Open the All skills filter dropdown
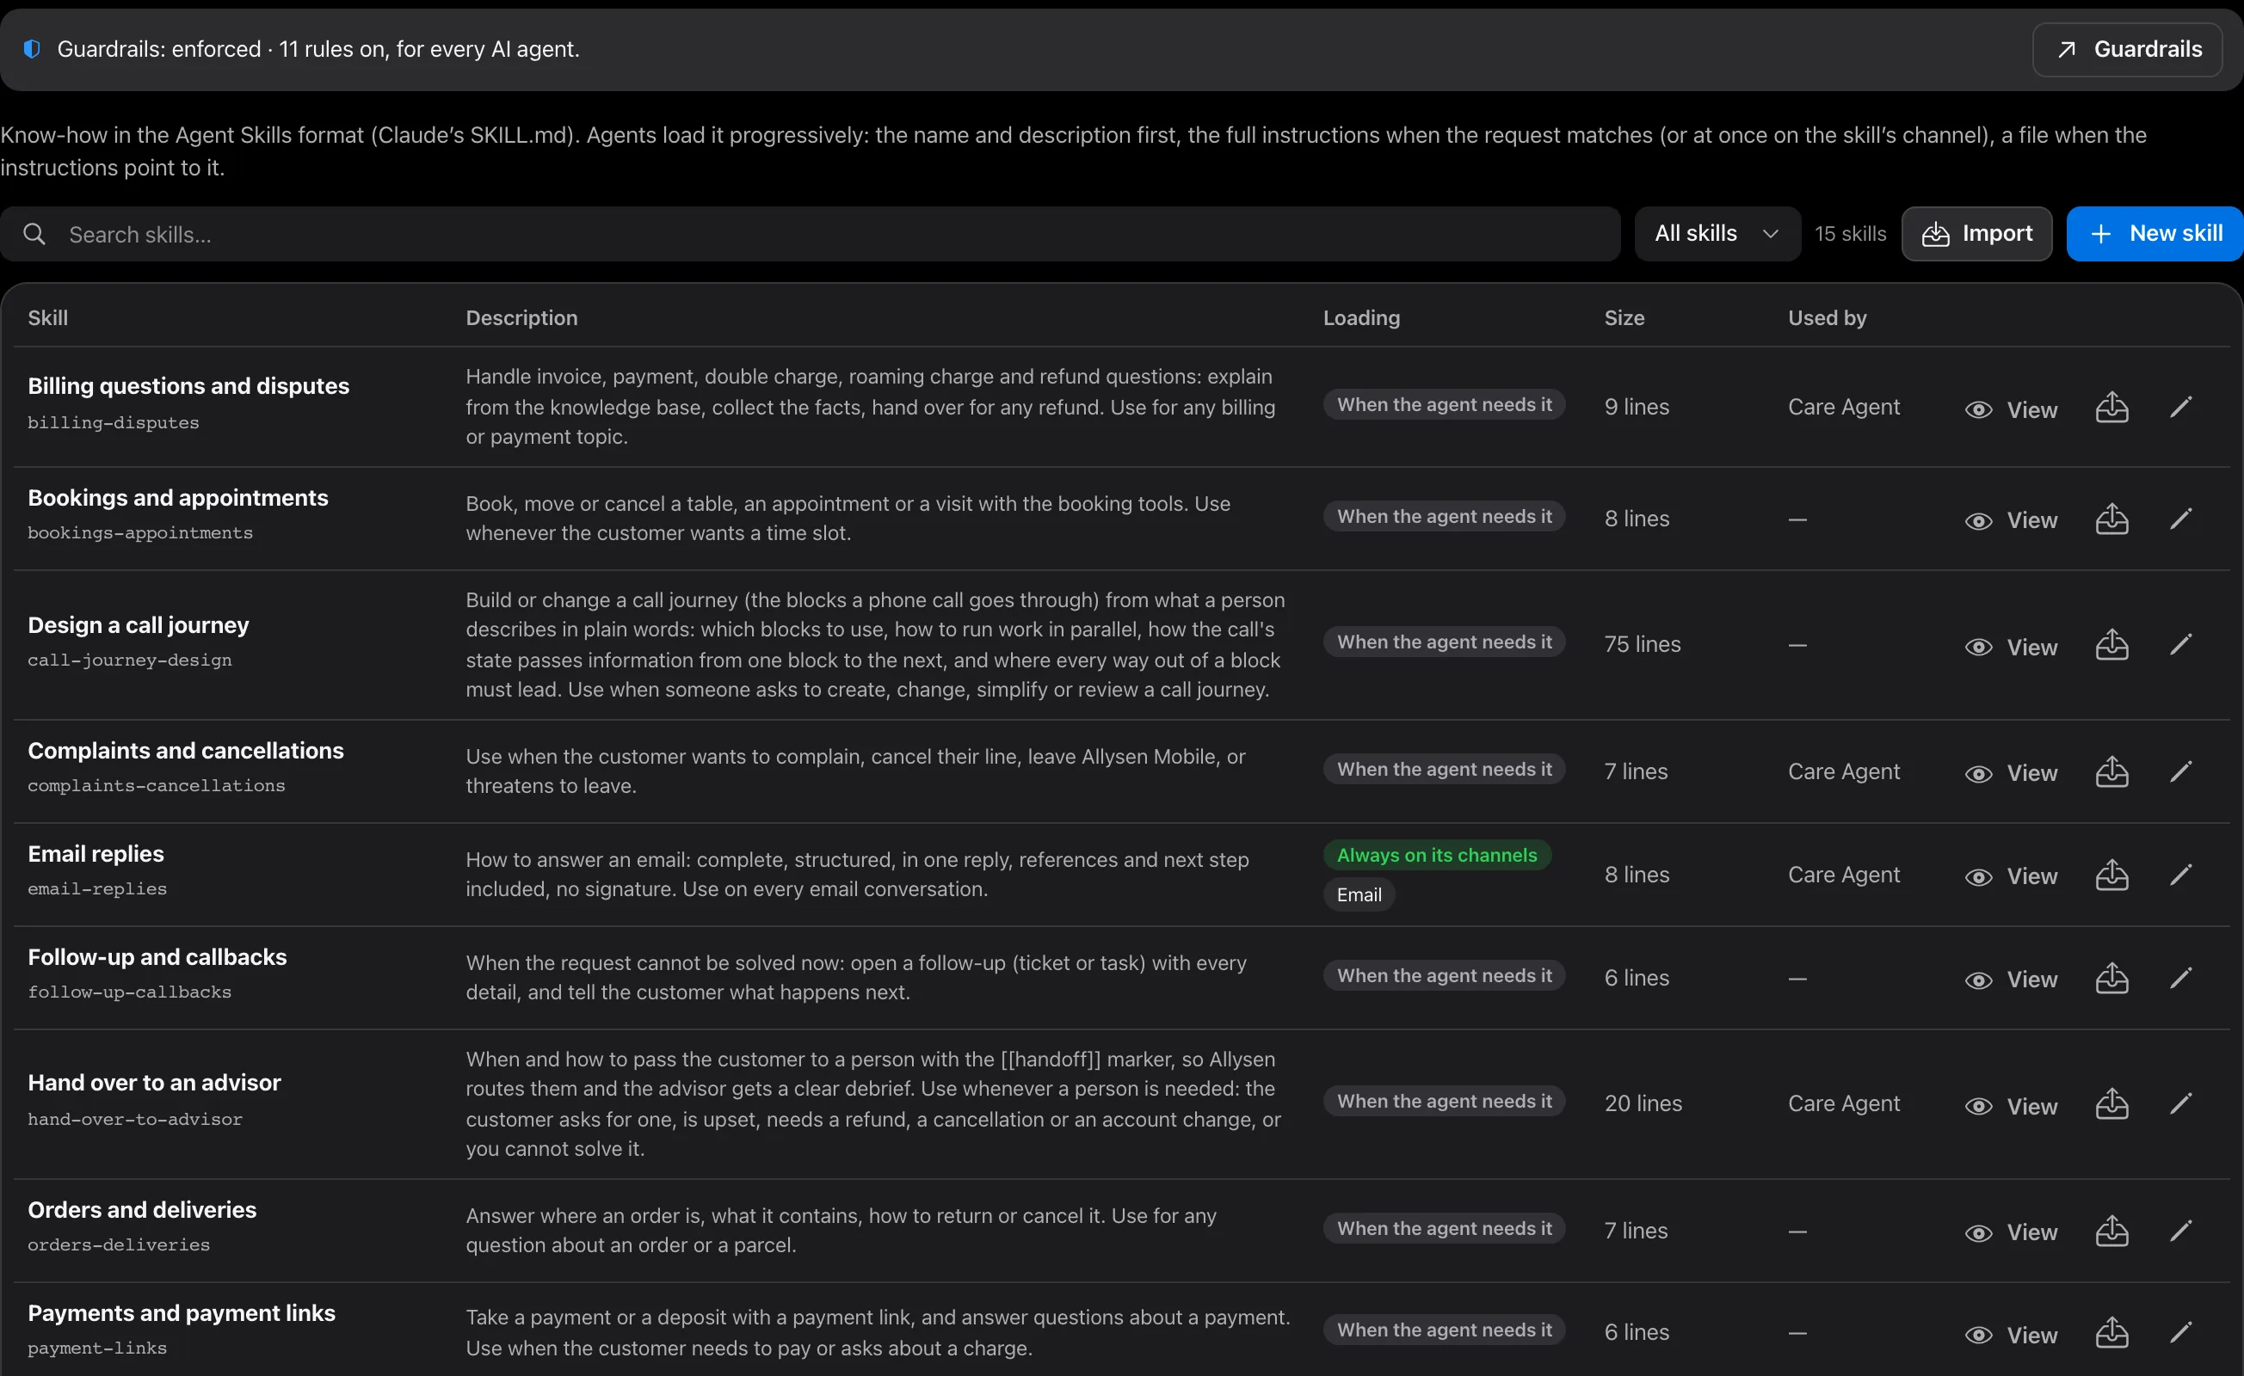 1717,234
